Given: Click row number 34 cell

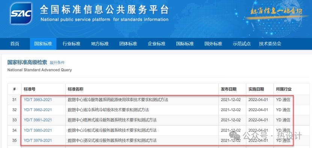Looking at the screenshot, I should 14,130.
